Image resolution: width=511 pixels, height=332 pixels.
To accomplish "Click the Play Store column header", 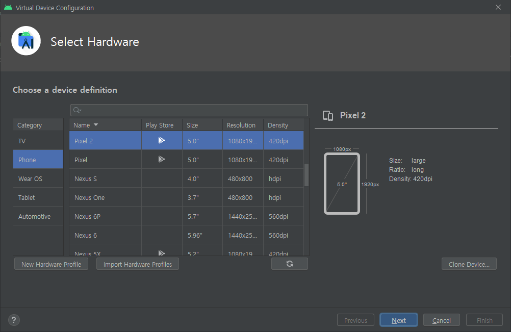I will 162,125.
